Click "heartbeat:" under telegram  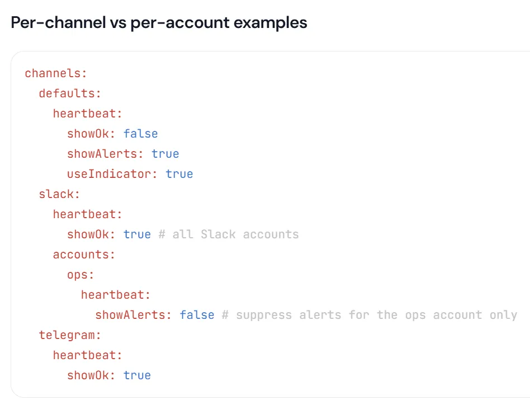tap(87, 355)
